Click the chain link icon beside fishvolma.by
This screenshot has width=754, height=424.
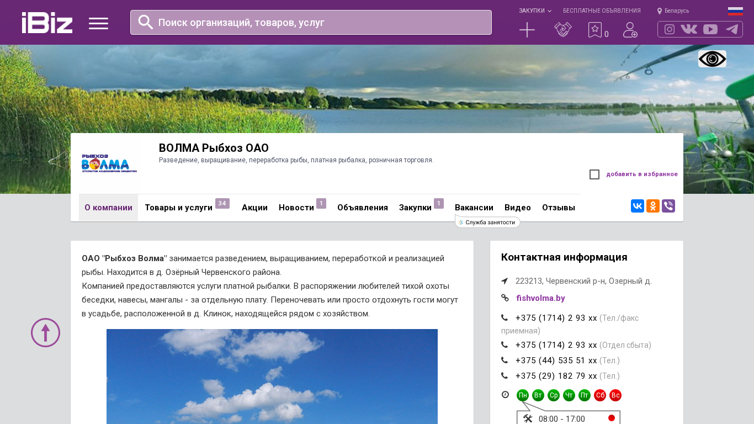[505, 298]
